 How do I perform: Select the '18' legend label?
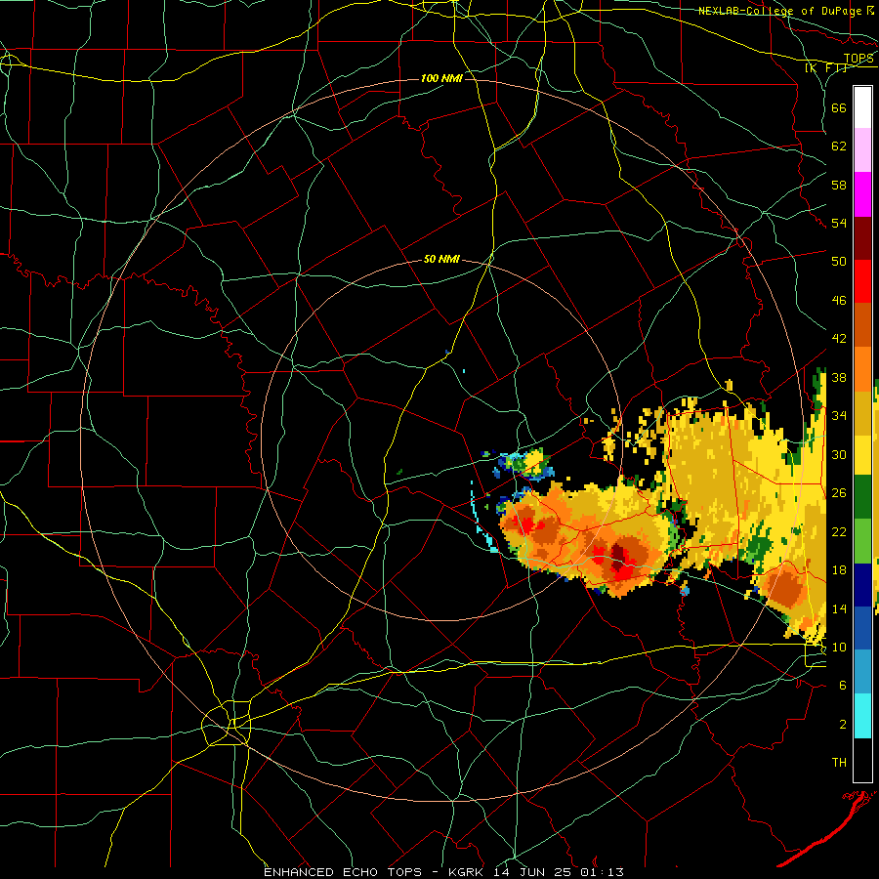click(839, 570)
